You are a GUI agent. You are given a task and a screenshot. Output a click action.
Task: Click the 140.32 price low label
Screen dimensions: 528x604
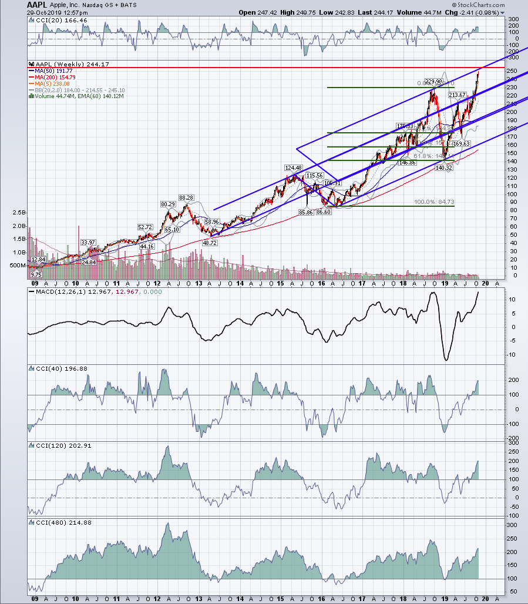coord(443,168)
